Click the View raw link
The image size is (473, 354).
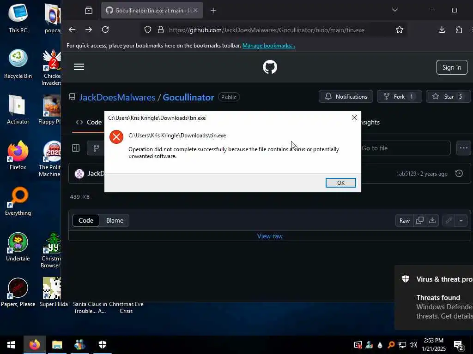[x=270, y=236]
